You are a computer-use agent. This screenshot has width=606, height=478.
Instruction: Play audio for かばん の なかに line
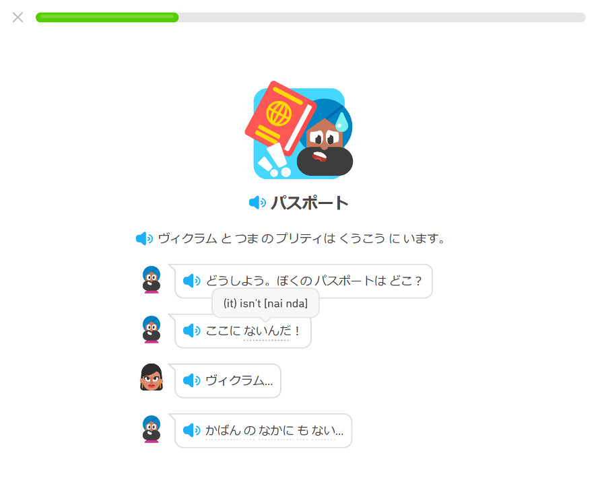191,430
